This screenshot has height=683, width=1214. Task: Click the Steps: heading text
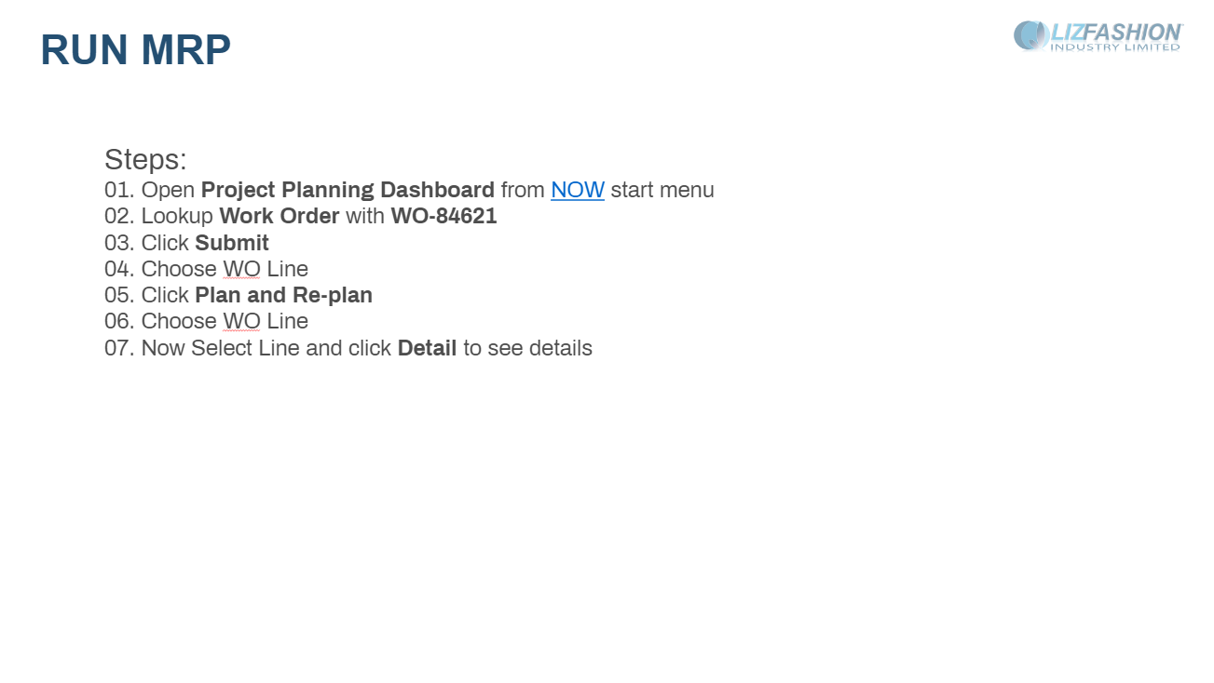145,159
